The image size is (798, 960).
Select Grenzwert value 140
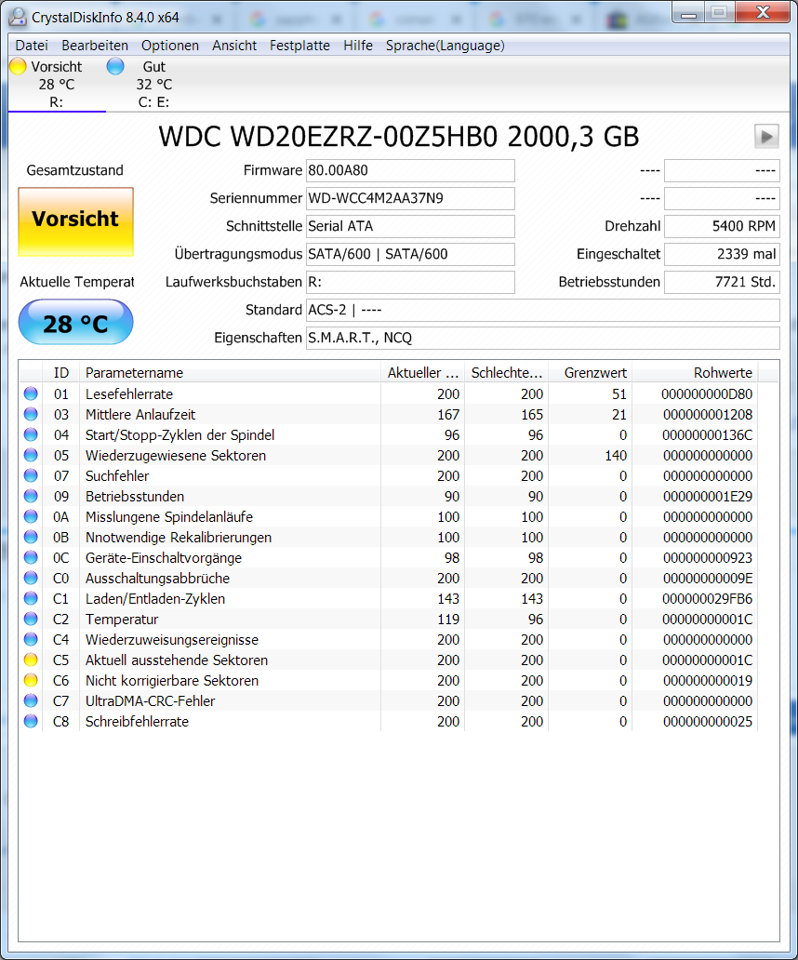point(616,456)
